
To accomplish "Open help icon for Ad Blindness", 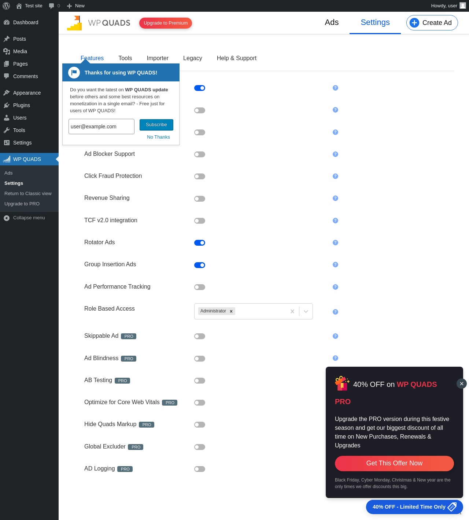I will coord(335,358).
